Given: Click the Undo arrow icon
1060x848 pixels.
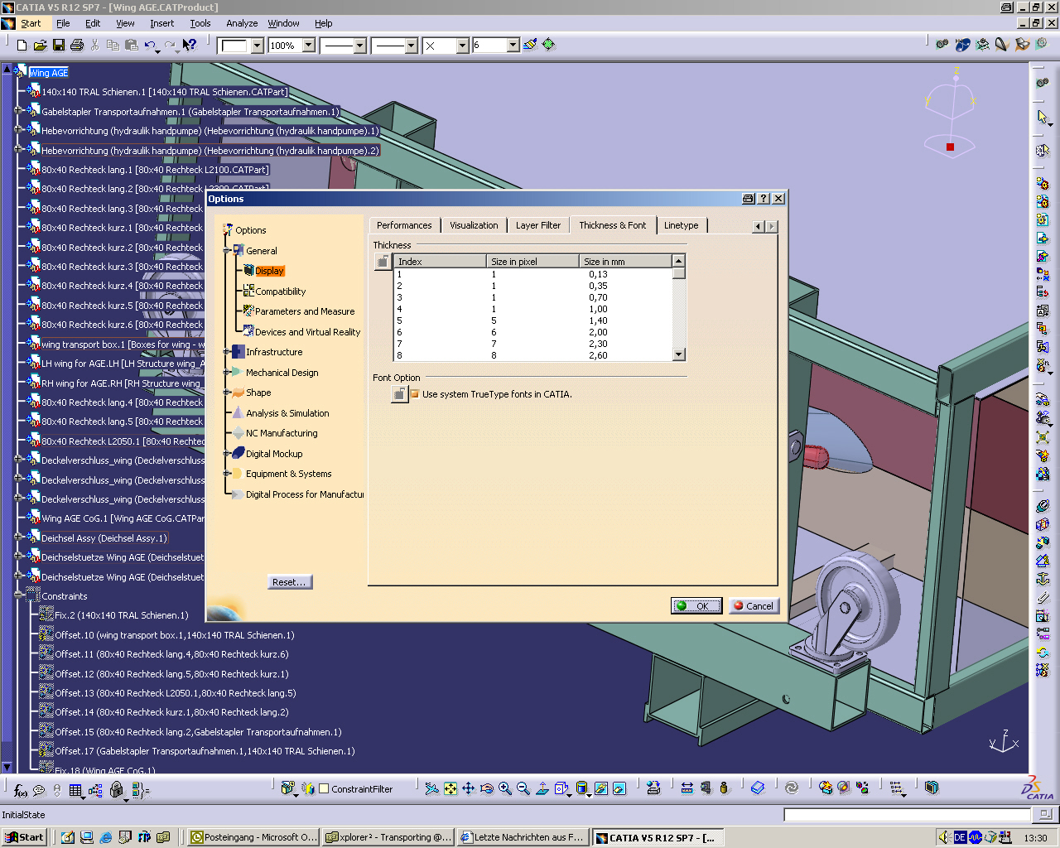Looking at the screenshot, I should 150,45.
